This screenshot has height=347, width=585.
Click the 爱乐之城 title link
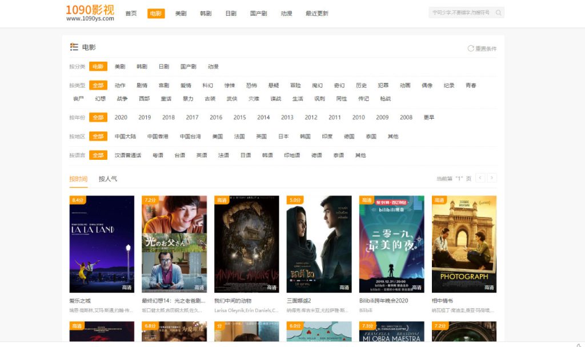point(80,301)
